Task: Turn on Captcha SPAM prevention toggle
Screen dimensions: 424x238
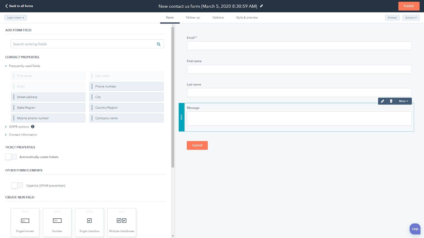Action: [17, 185]
